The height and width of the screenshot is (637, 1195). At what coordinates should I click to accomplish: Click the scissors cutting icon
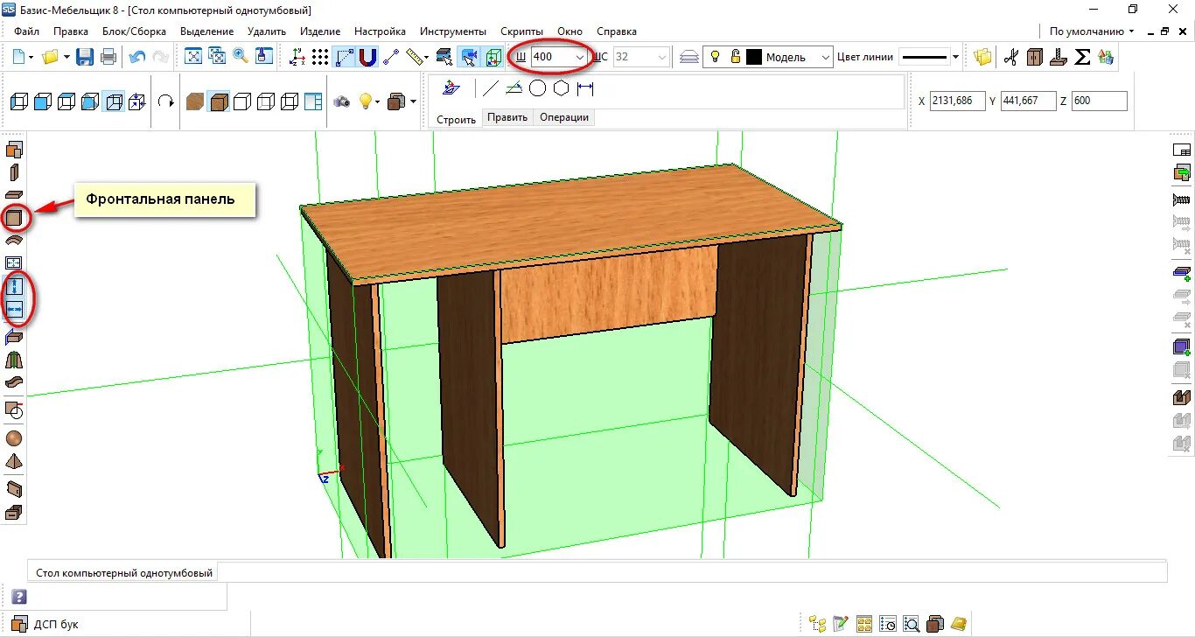1011,57
